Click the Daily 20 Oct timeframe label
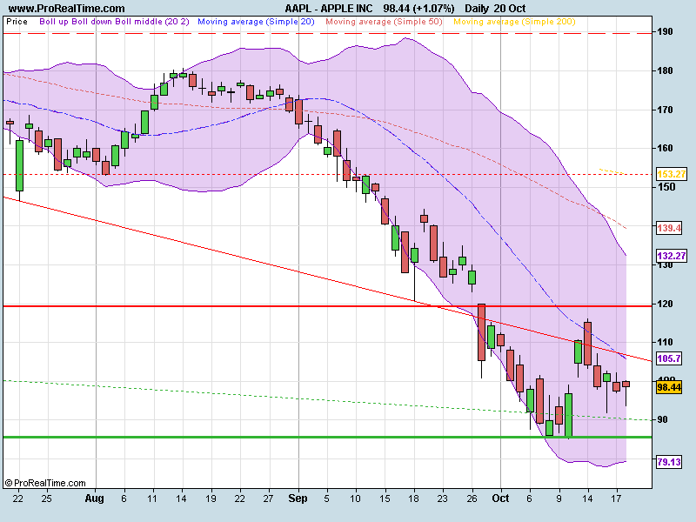Image resolution: width=696 pixels, height=522 pixels. [495, 9]
